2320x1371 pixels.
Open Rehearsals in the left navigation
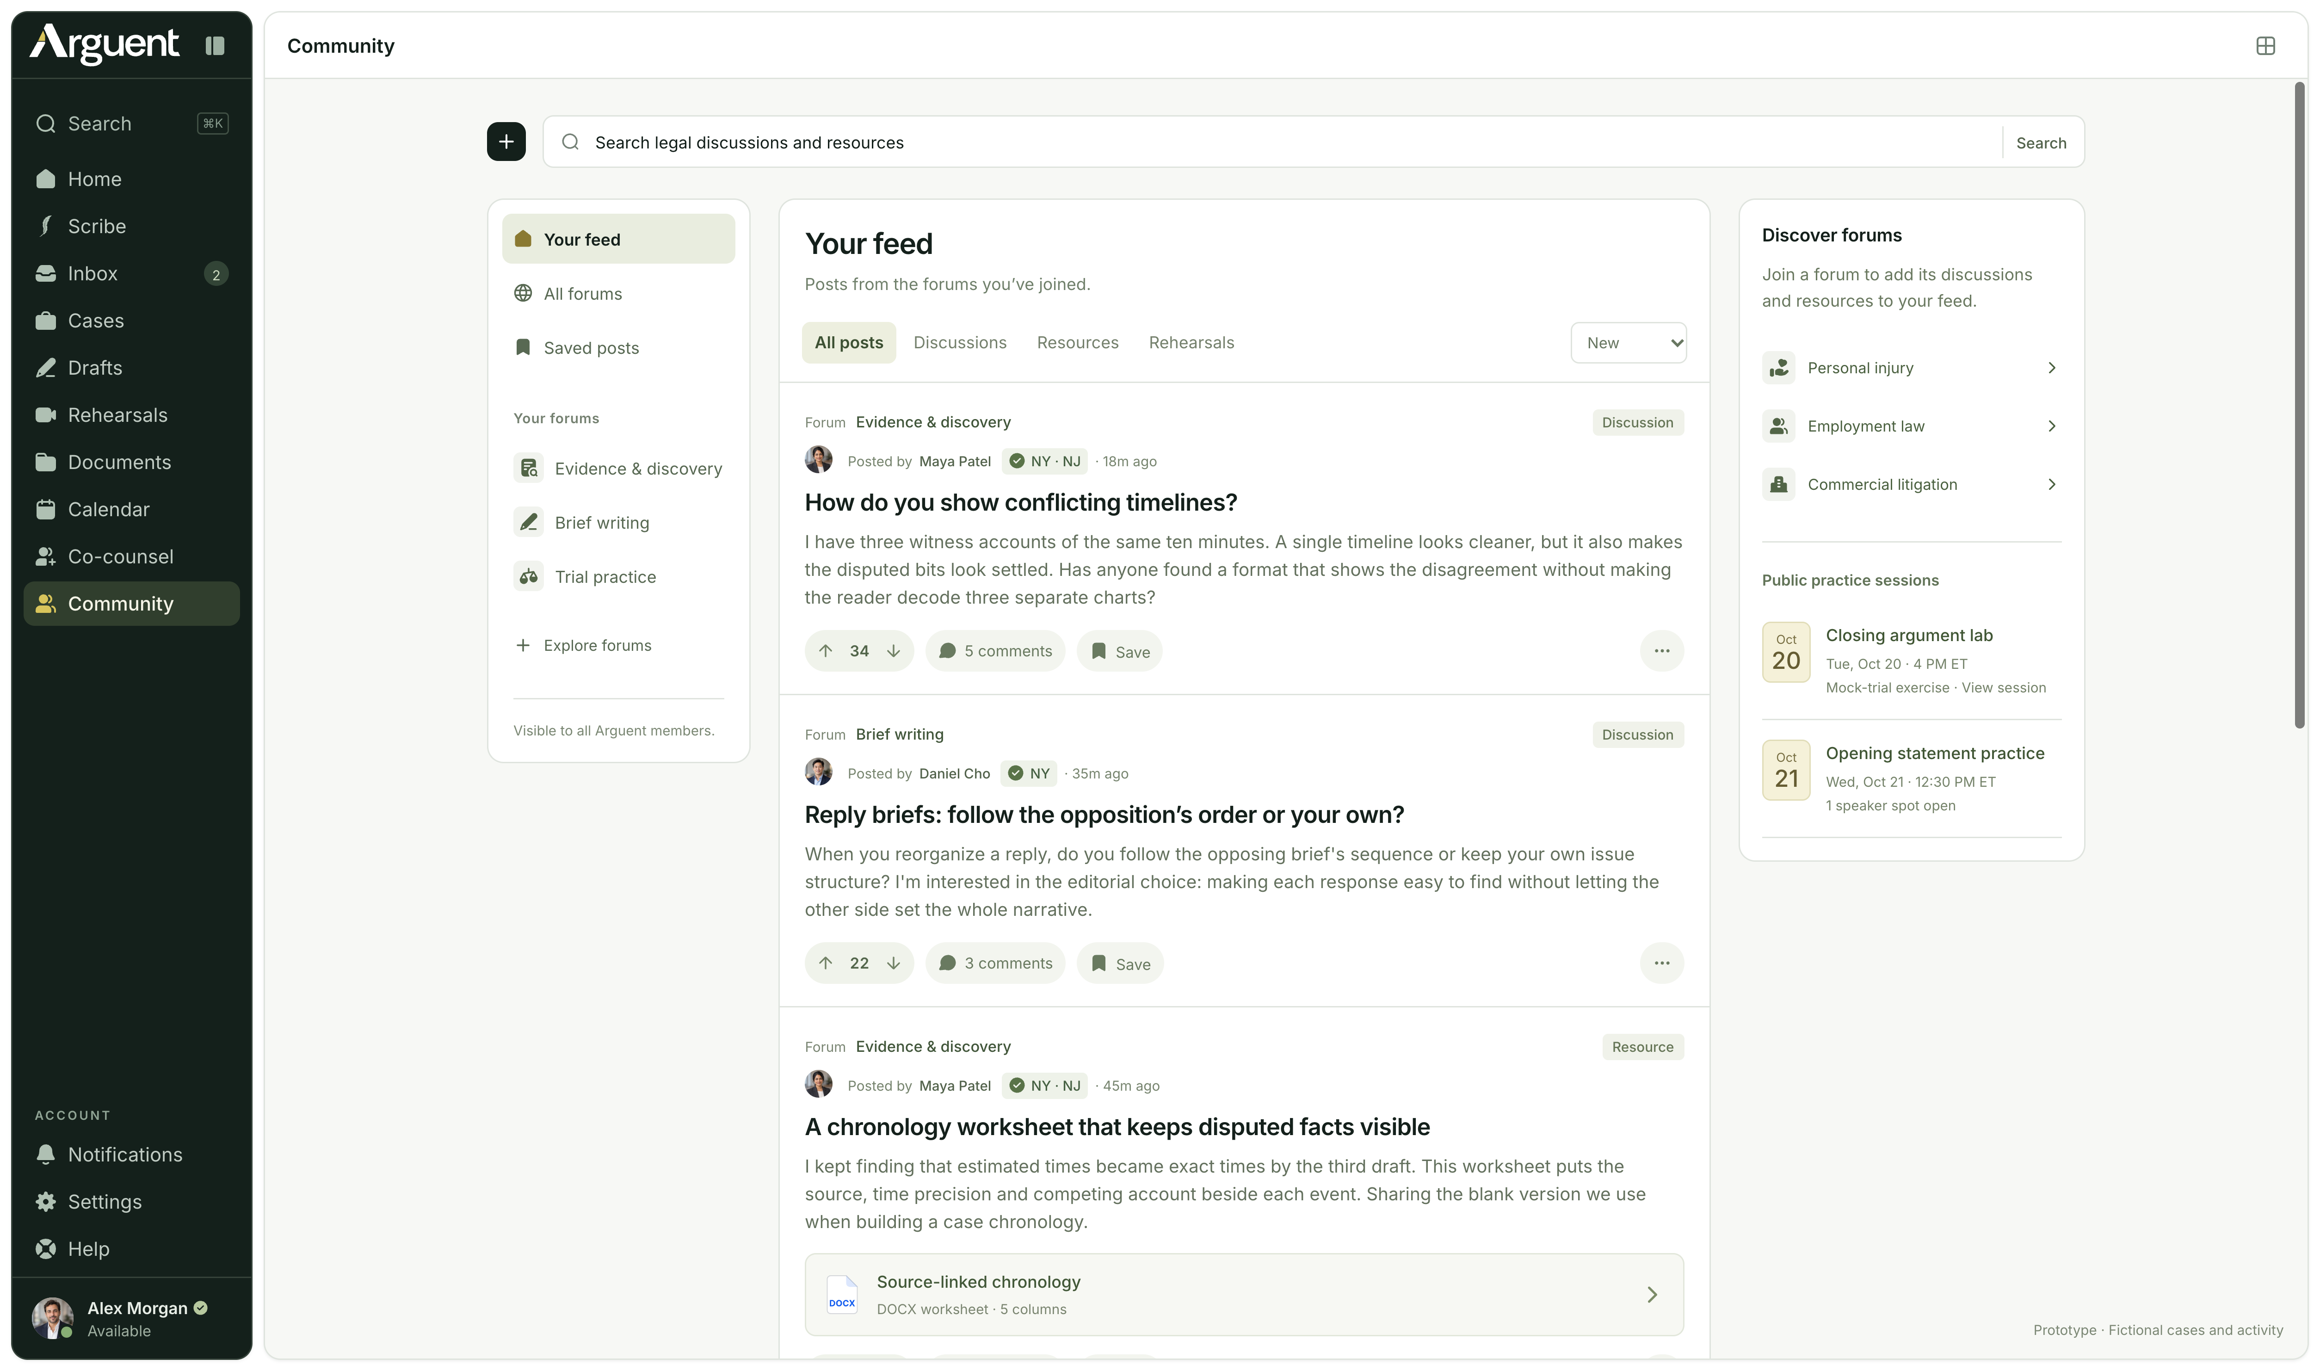coord(131,415)
